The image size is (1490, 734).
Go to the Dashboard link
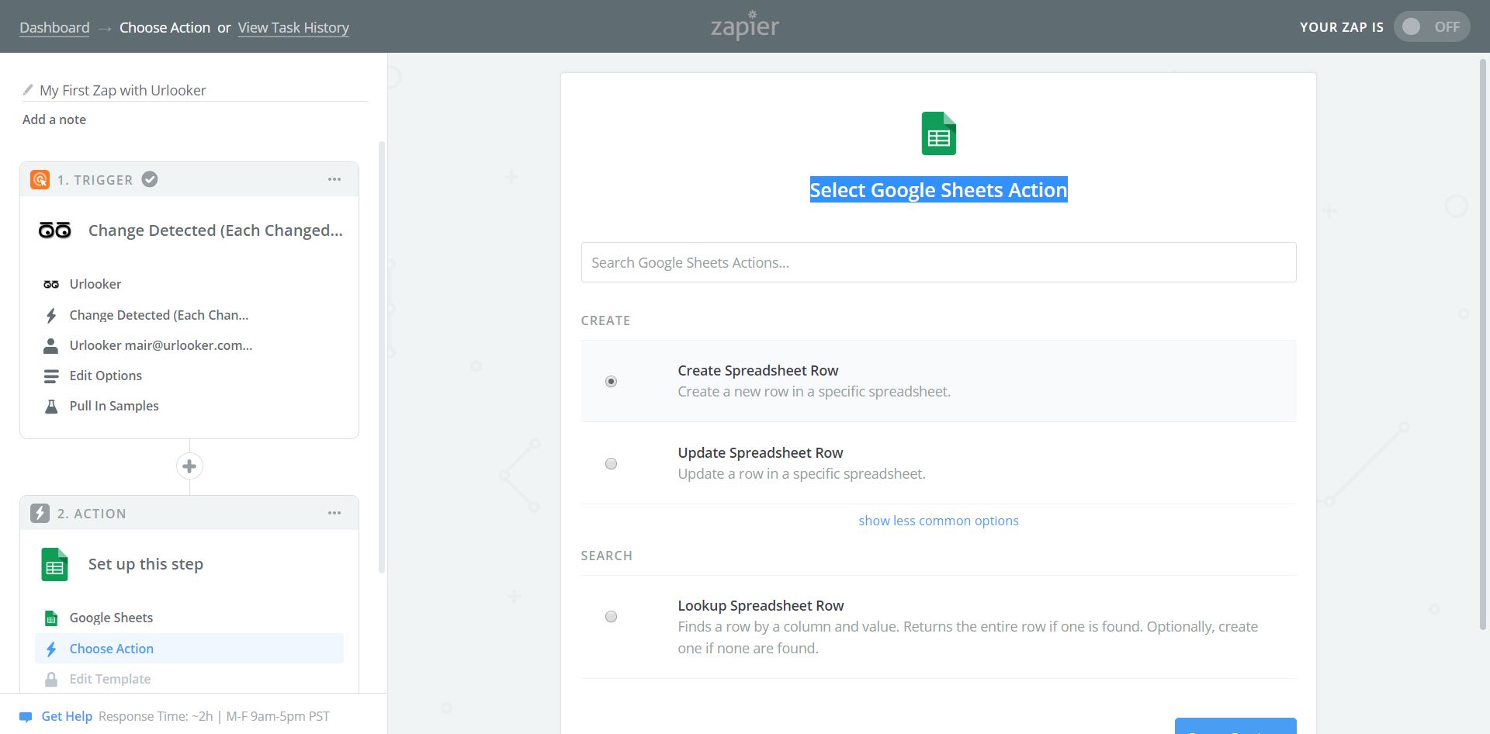[x=54, y=28]
